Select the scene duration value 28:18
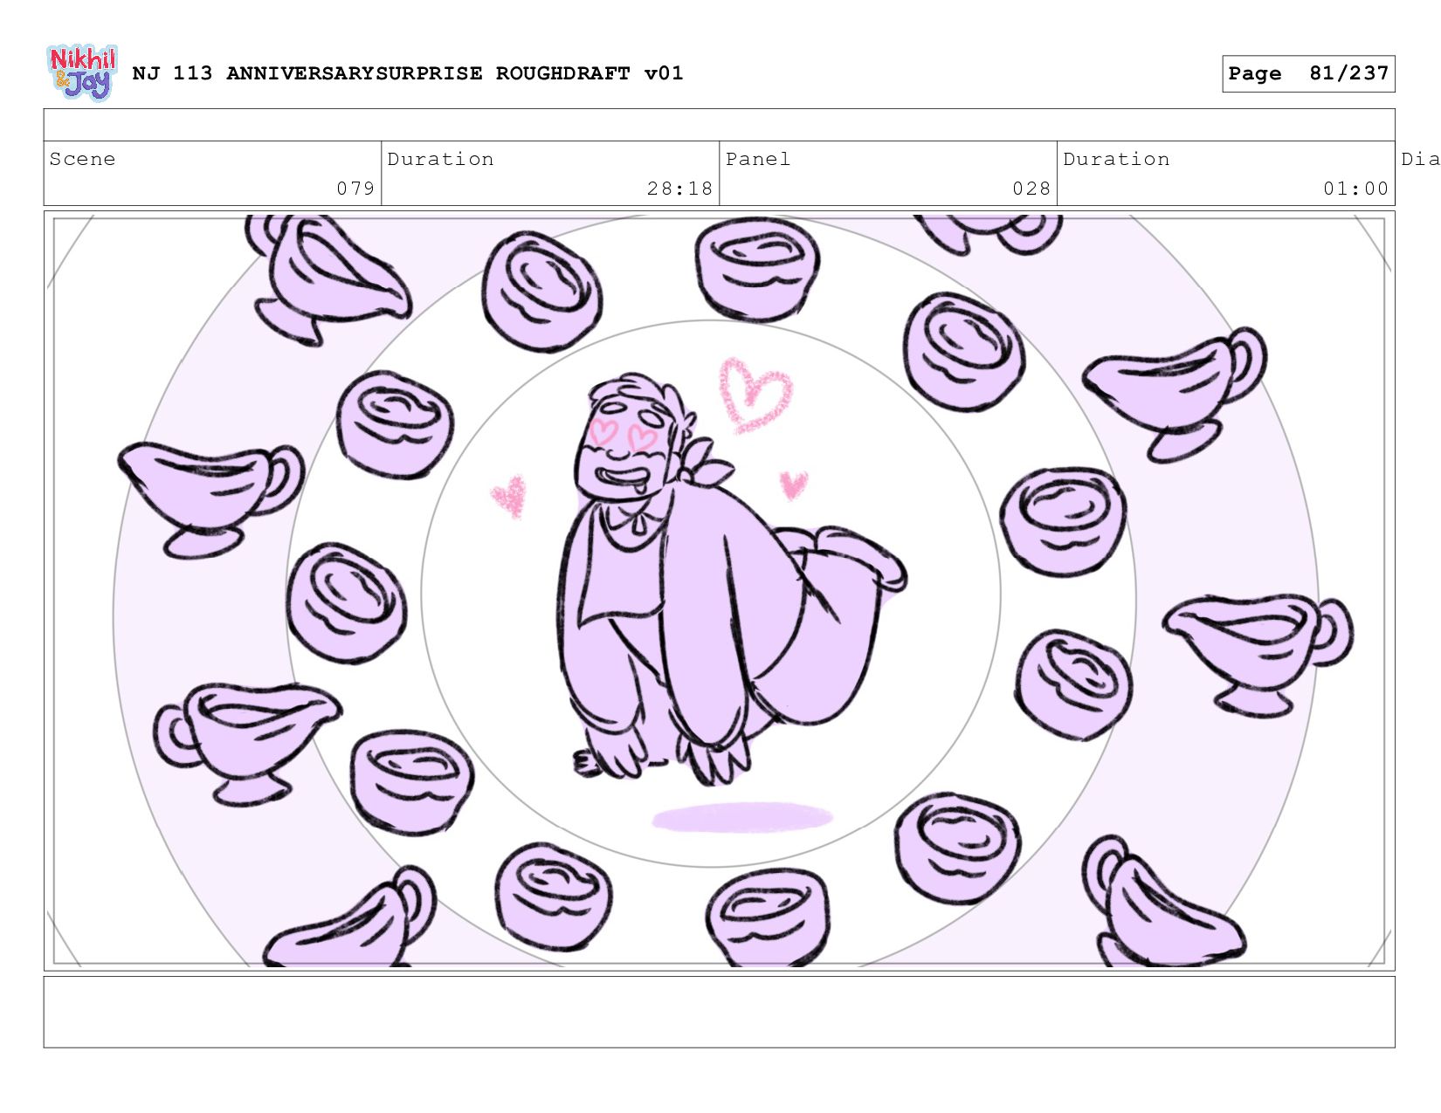Screen dimensions: 1441x1113 click(x=680, y=189)
